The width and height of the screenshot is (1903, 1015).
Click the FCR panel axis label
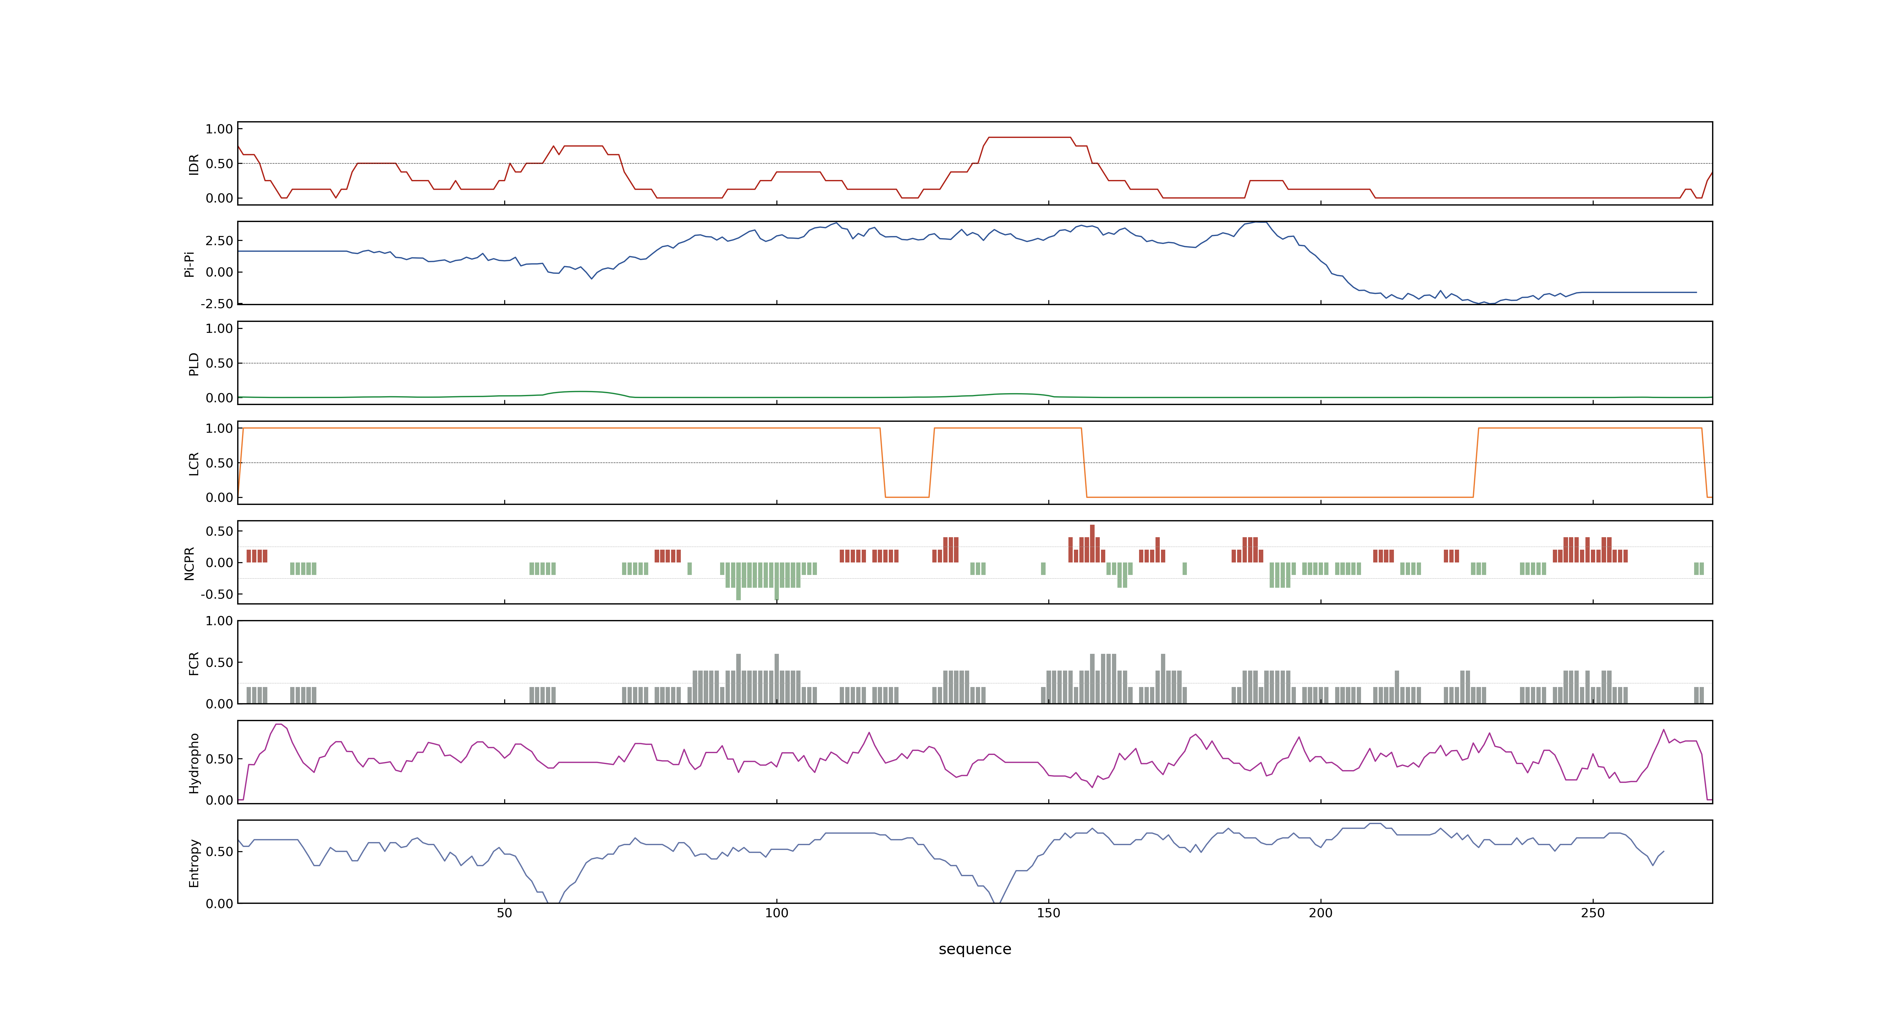194,663
